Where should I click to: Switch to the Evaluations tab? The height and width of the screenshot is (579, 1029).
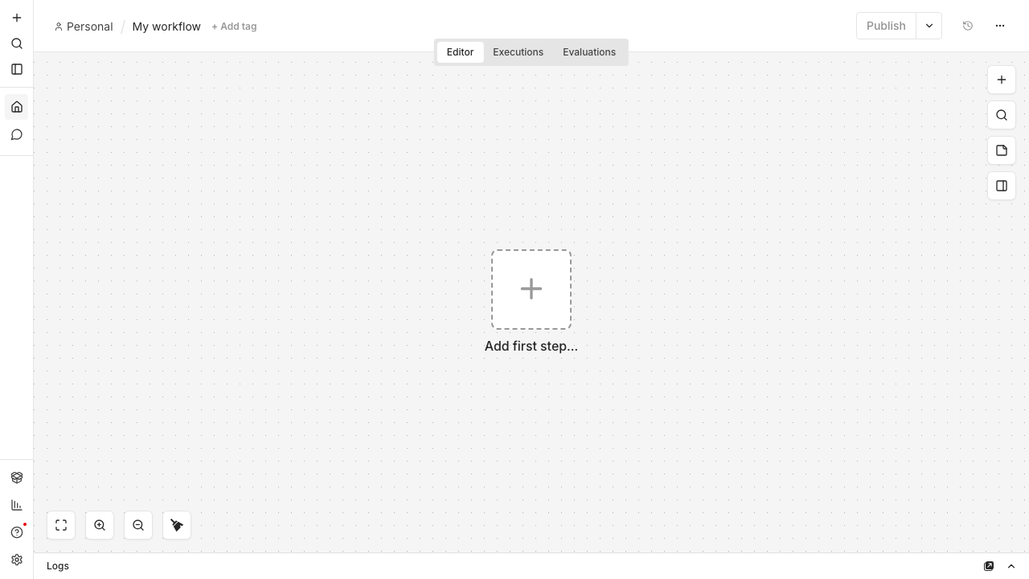point(589,52)
